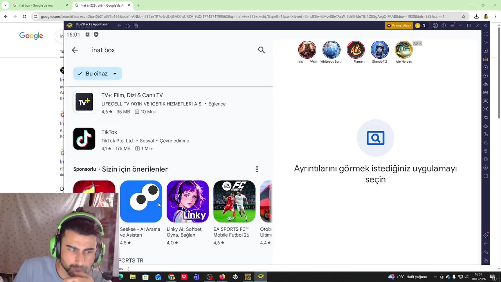Enter BlueStacks fullscreen mode
The height and width of the screenshot is (282, 501).
click(x=486, y=34)
